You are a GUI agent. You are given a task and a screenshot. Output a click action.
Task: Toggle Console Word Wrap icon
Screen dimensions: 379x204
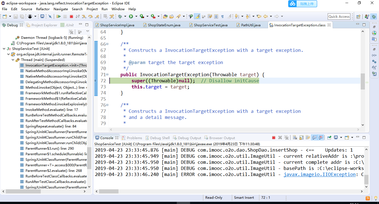pos(308,137)
